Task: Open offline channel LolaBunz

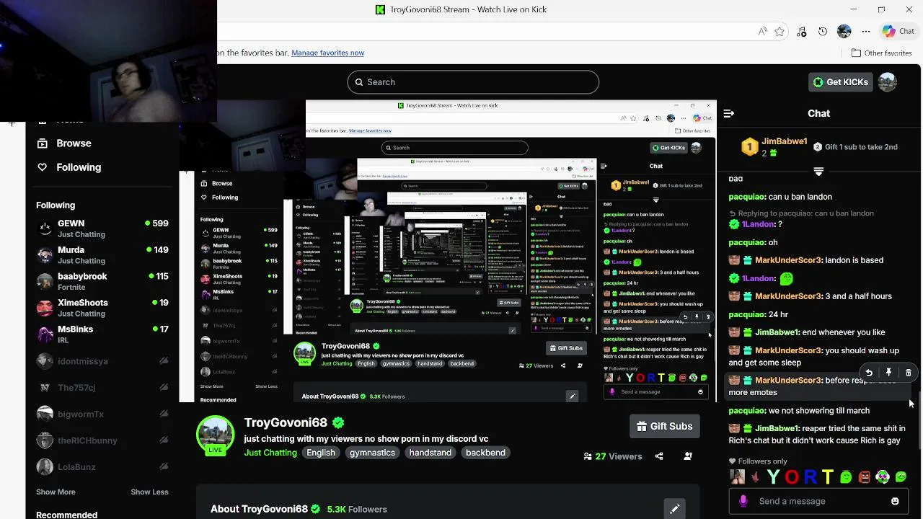Action: [102, 466]
